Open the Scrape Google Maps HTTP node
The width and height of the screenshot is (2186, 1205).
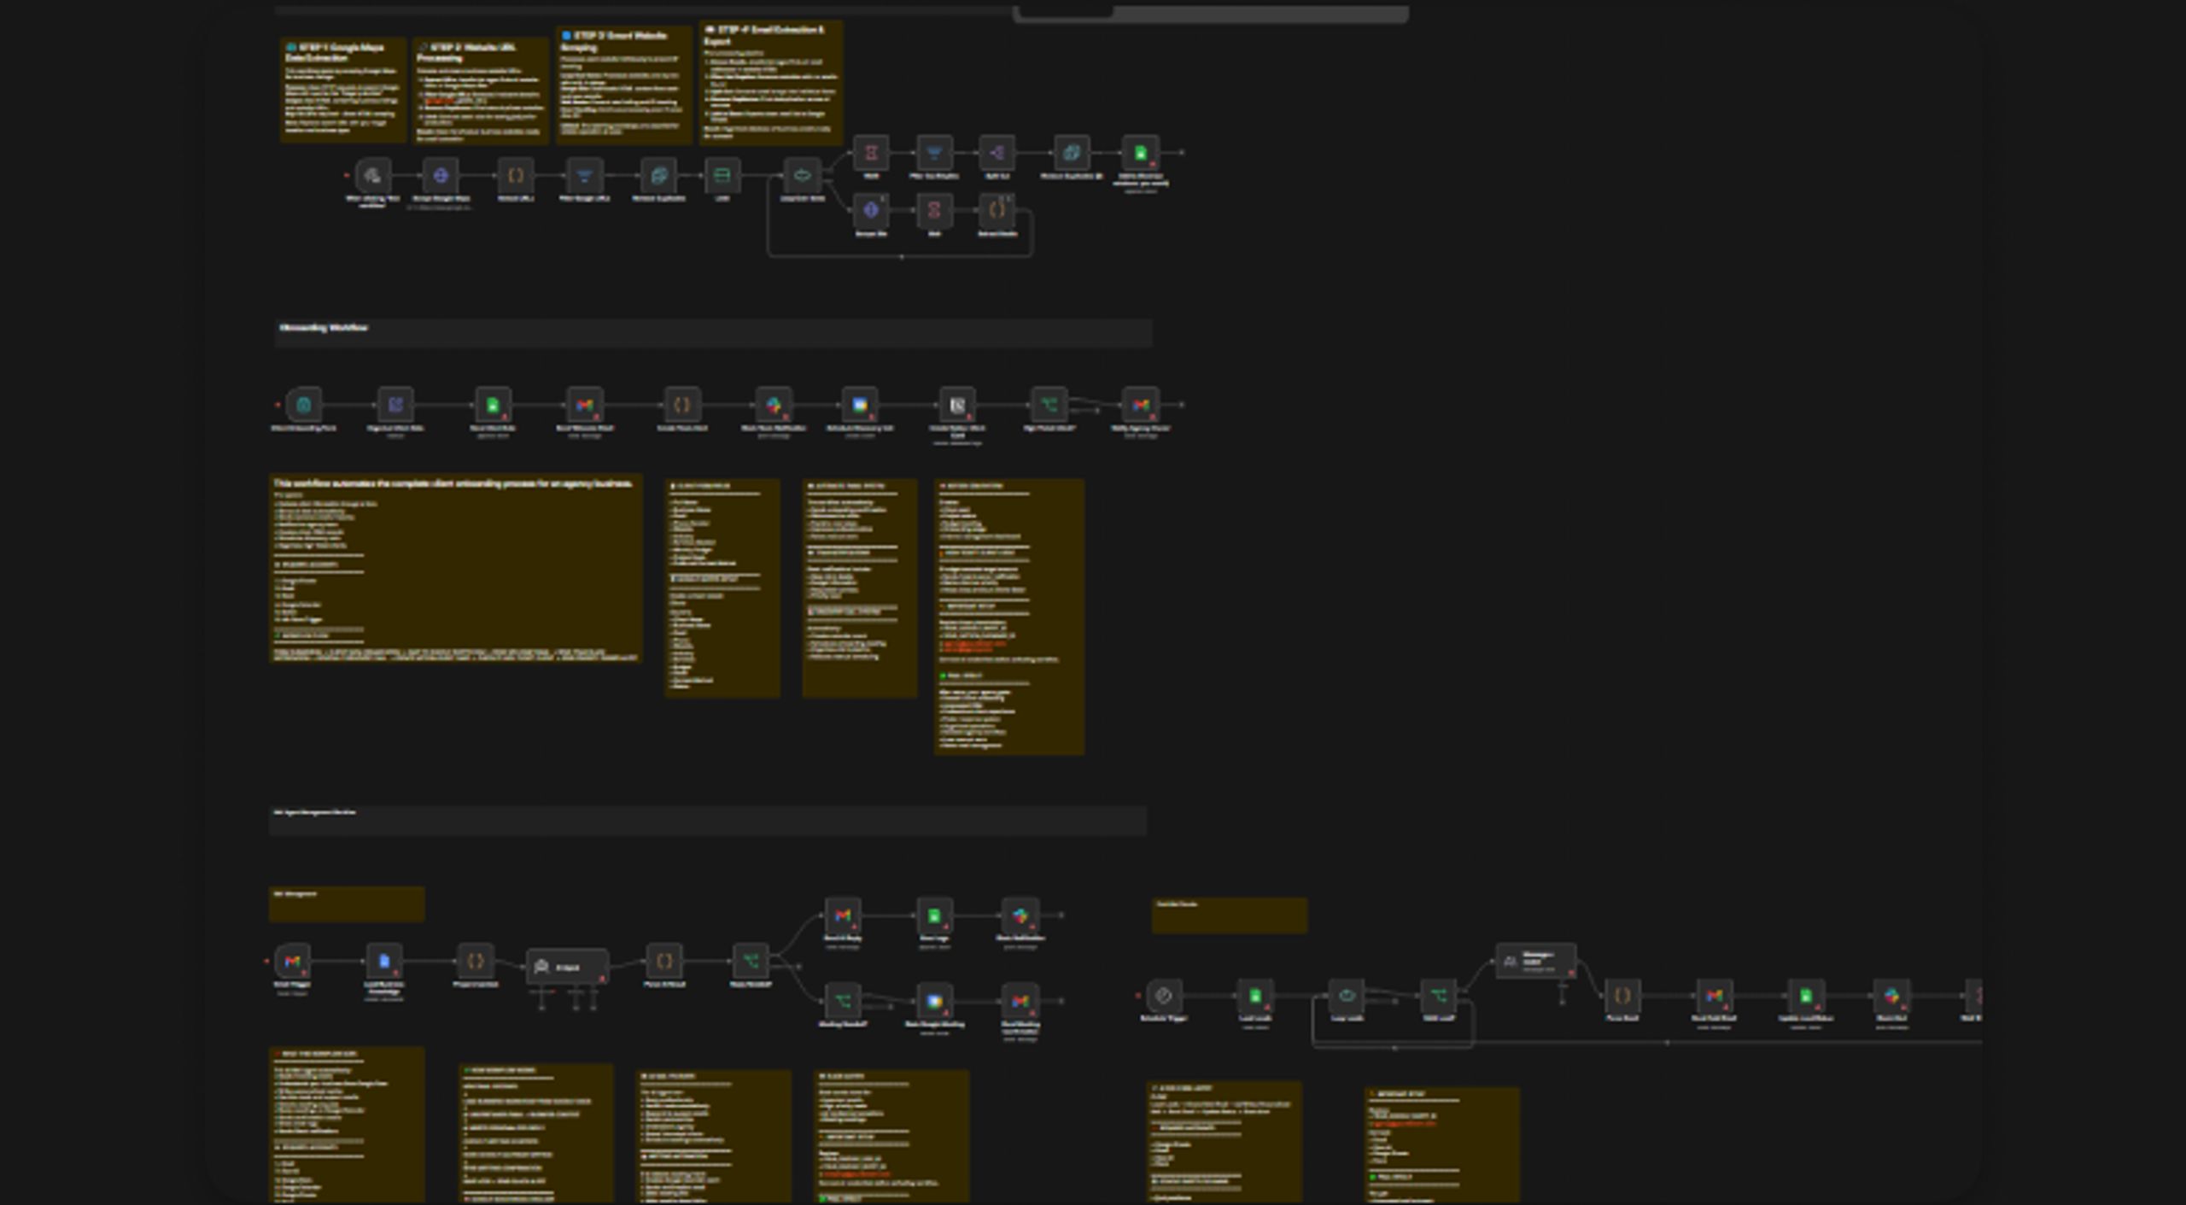click(441, 176)
